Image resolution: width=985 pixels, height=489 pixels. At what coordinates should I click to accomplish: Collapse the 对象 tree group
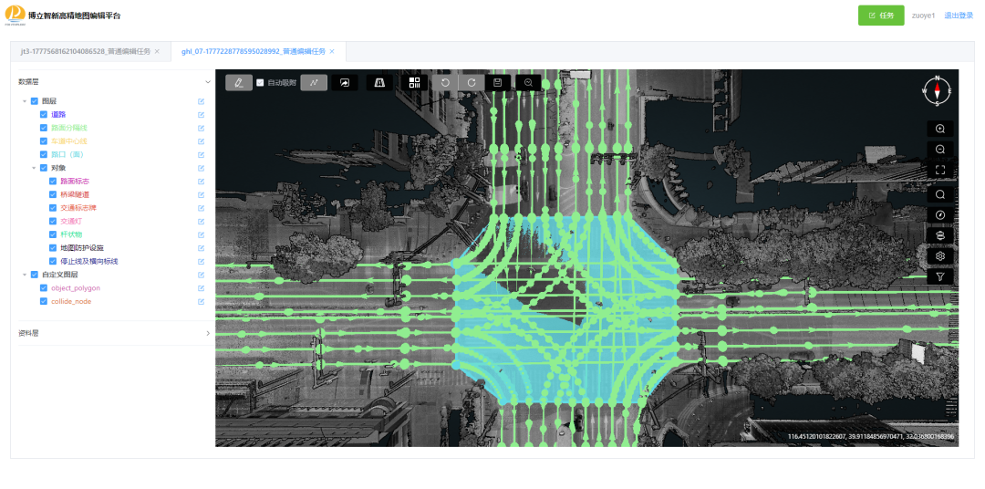click(x=34, y=168)
